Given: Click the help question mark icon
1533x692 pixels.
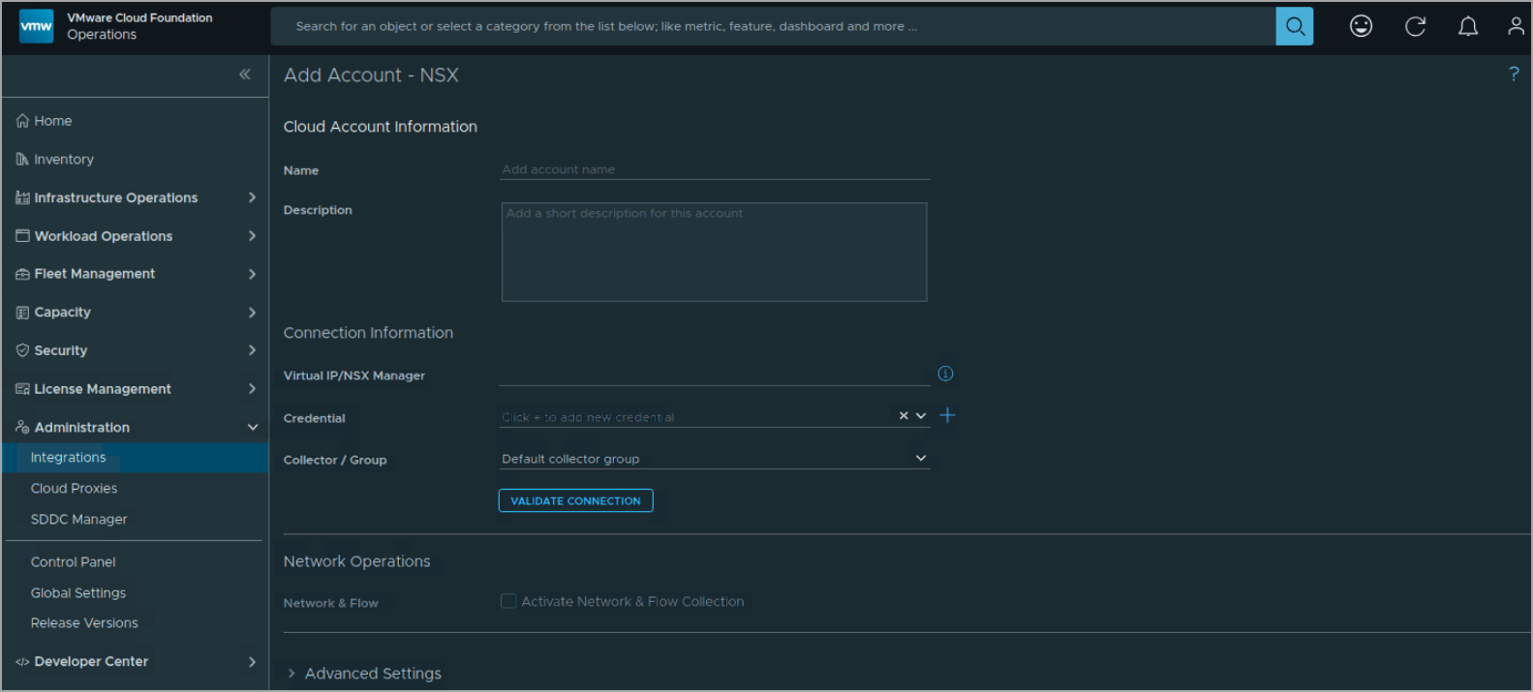Looking at the screenshot, I should (x=1514, y=74).
